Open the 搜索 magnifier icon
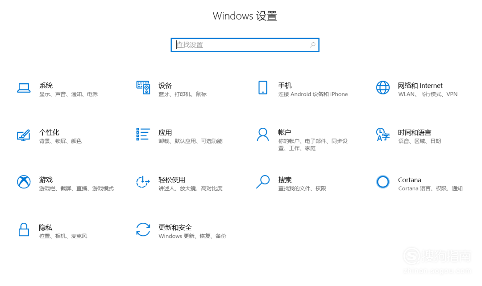 tap(263, 182)
